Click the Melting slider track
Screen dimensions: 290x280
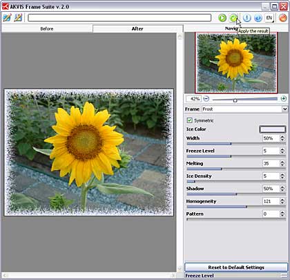236,169
